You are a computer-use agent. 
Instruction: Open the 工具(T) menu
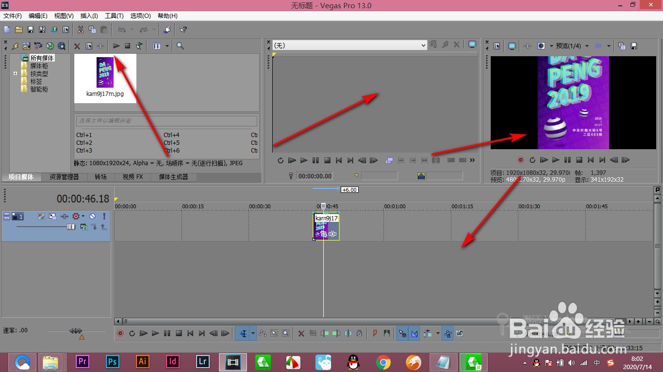(114, 16)
